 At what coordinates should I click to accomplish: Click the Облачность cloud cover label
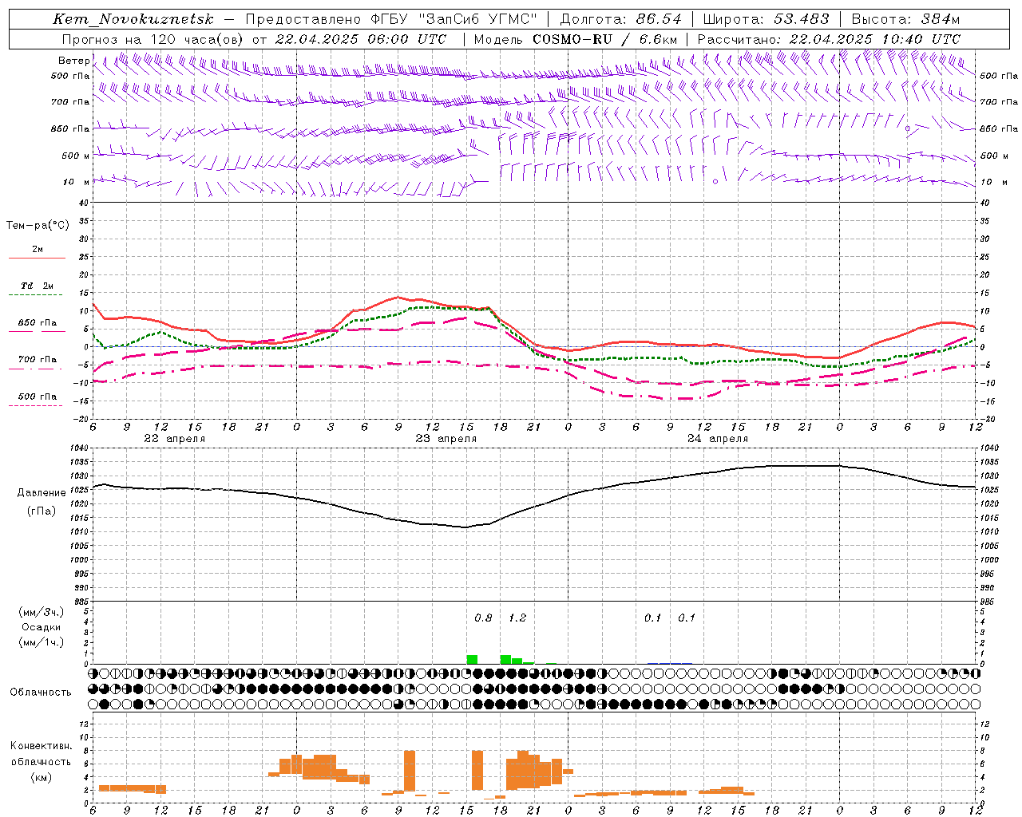point(41,693)
